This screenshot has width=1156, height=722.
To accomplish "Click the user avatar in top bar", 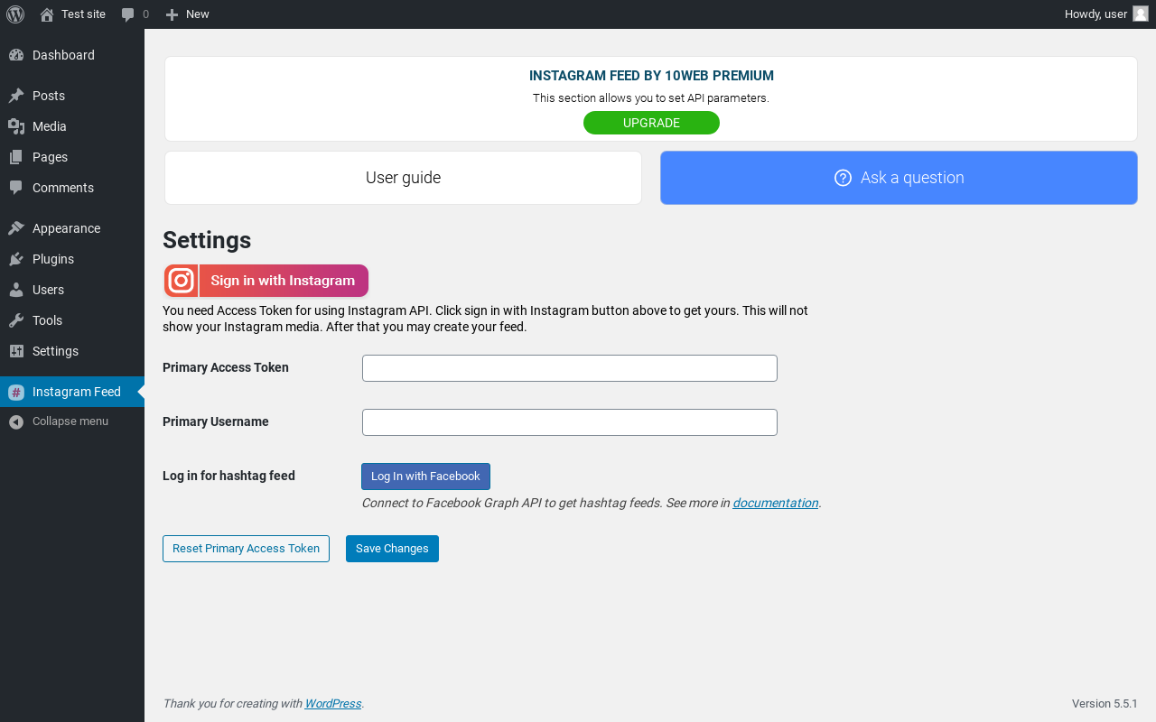I will point(1141,14).
